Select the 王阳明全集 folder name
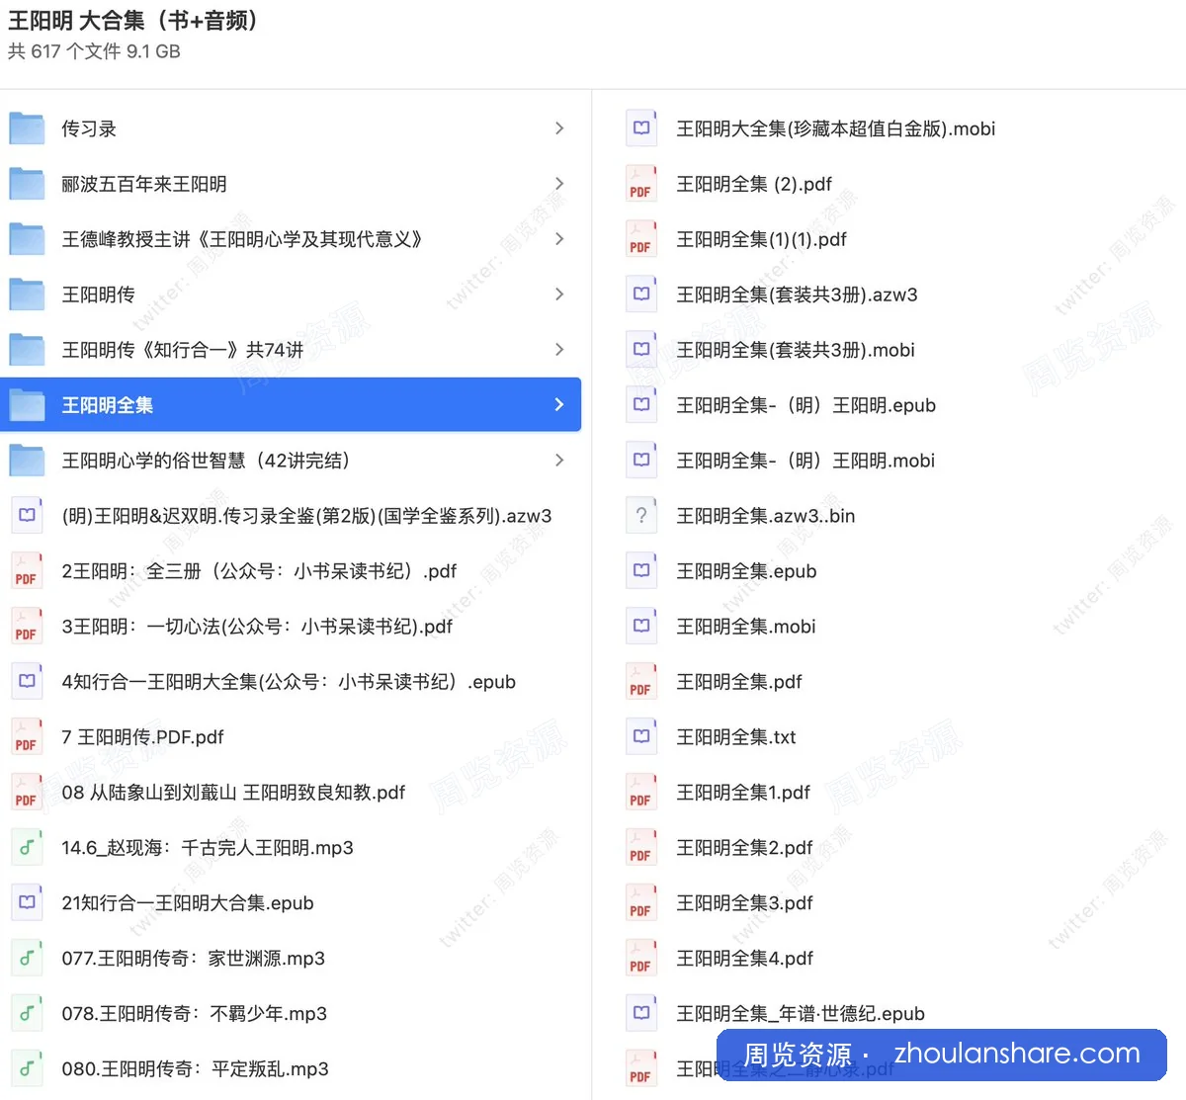Viewport: 1186px width, 1100px height. pyautogui.click(x=108, y=405)
